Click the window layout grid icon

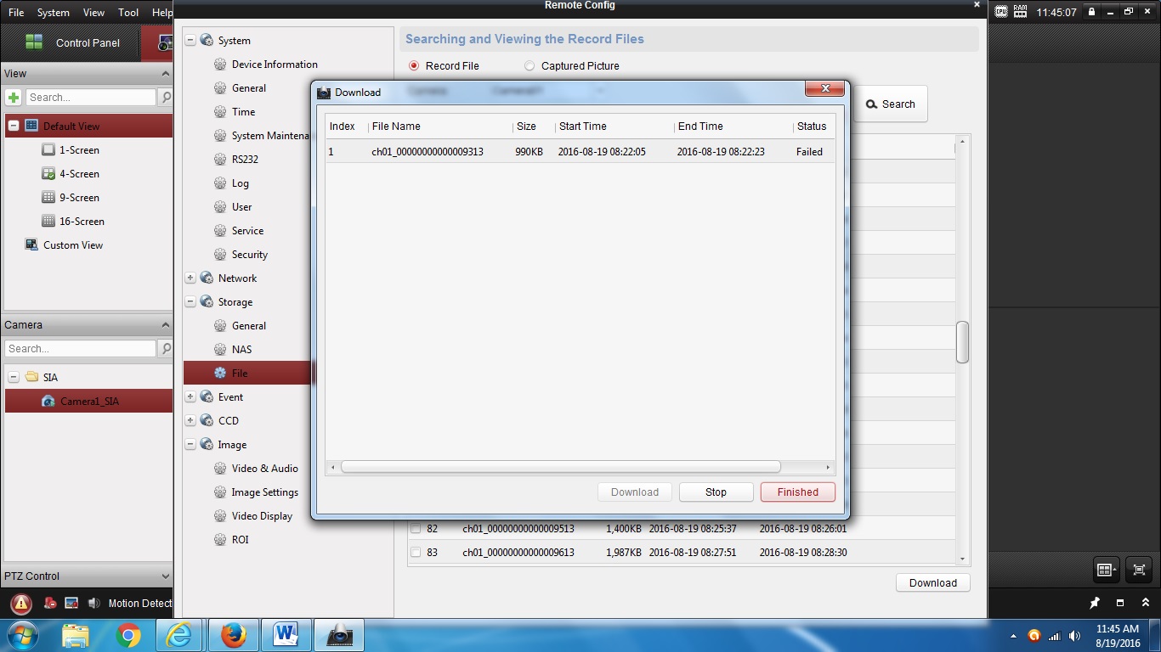(x=1106, y=570)
